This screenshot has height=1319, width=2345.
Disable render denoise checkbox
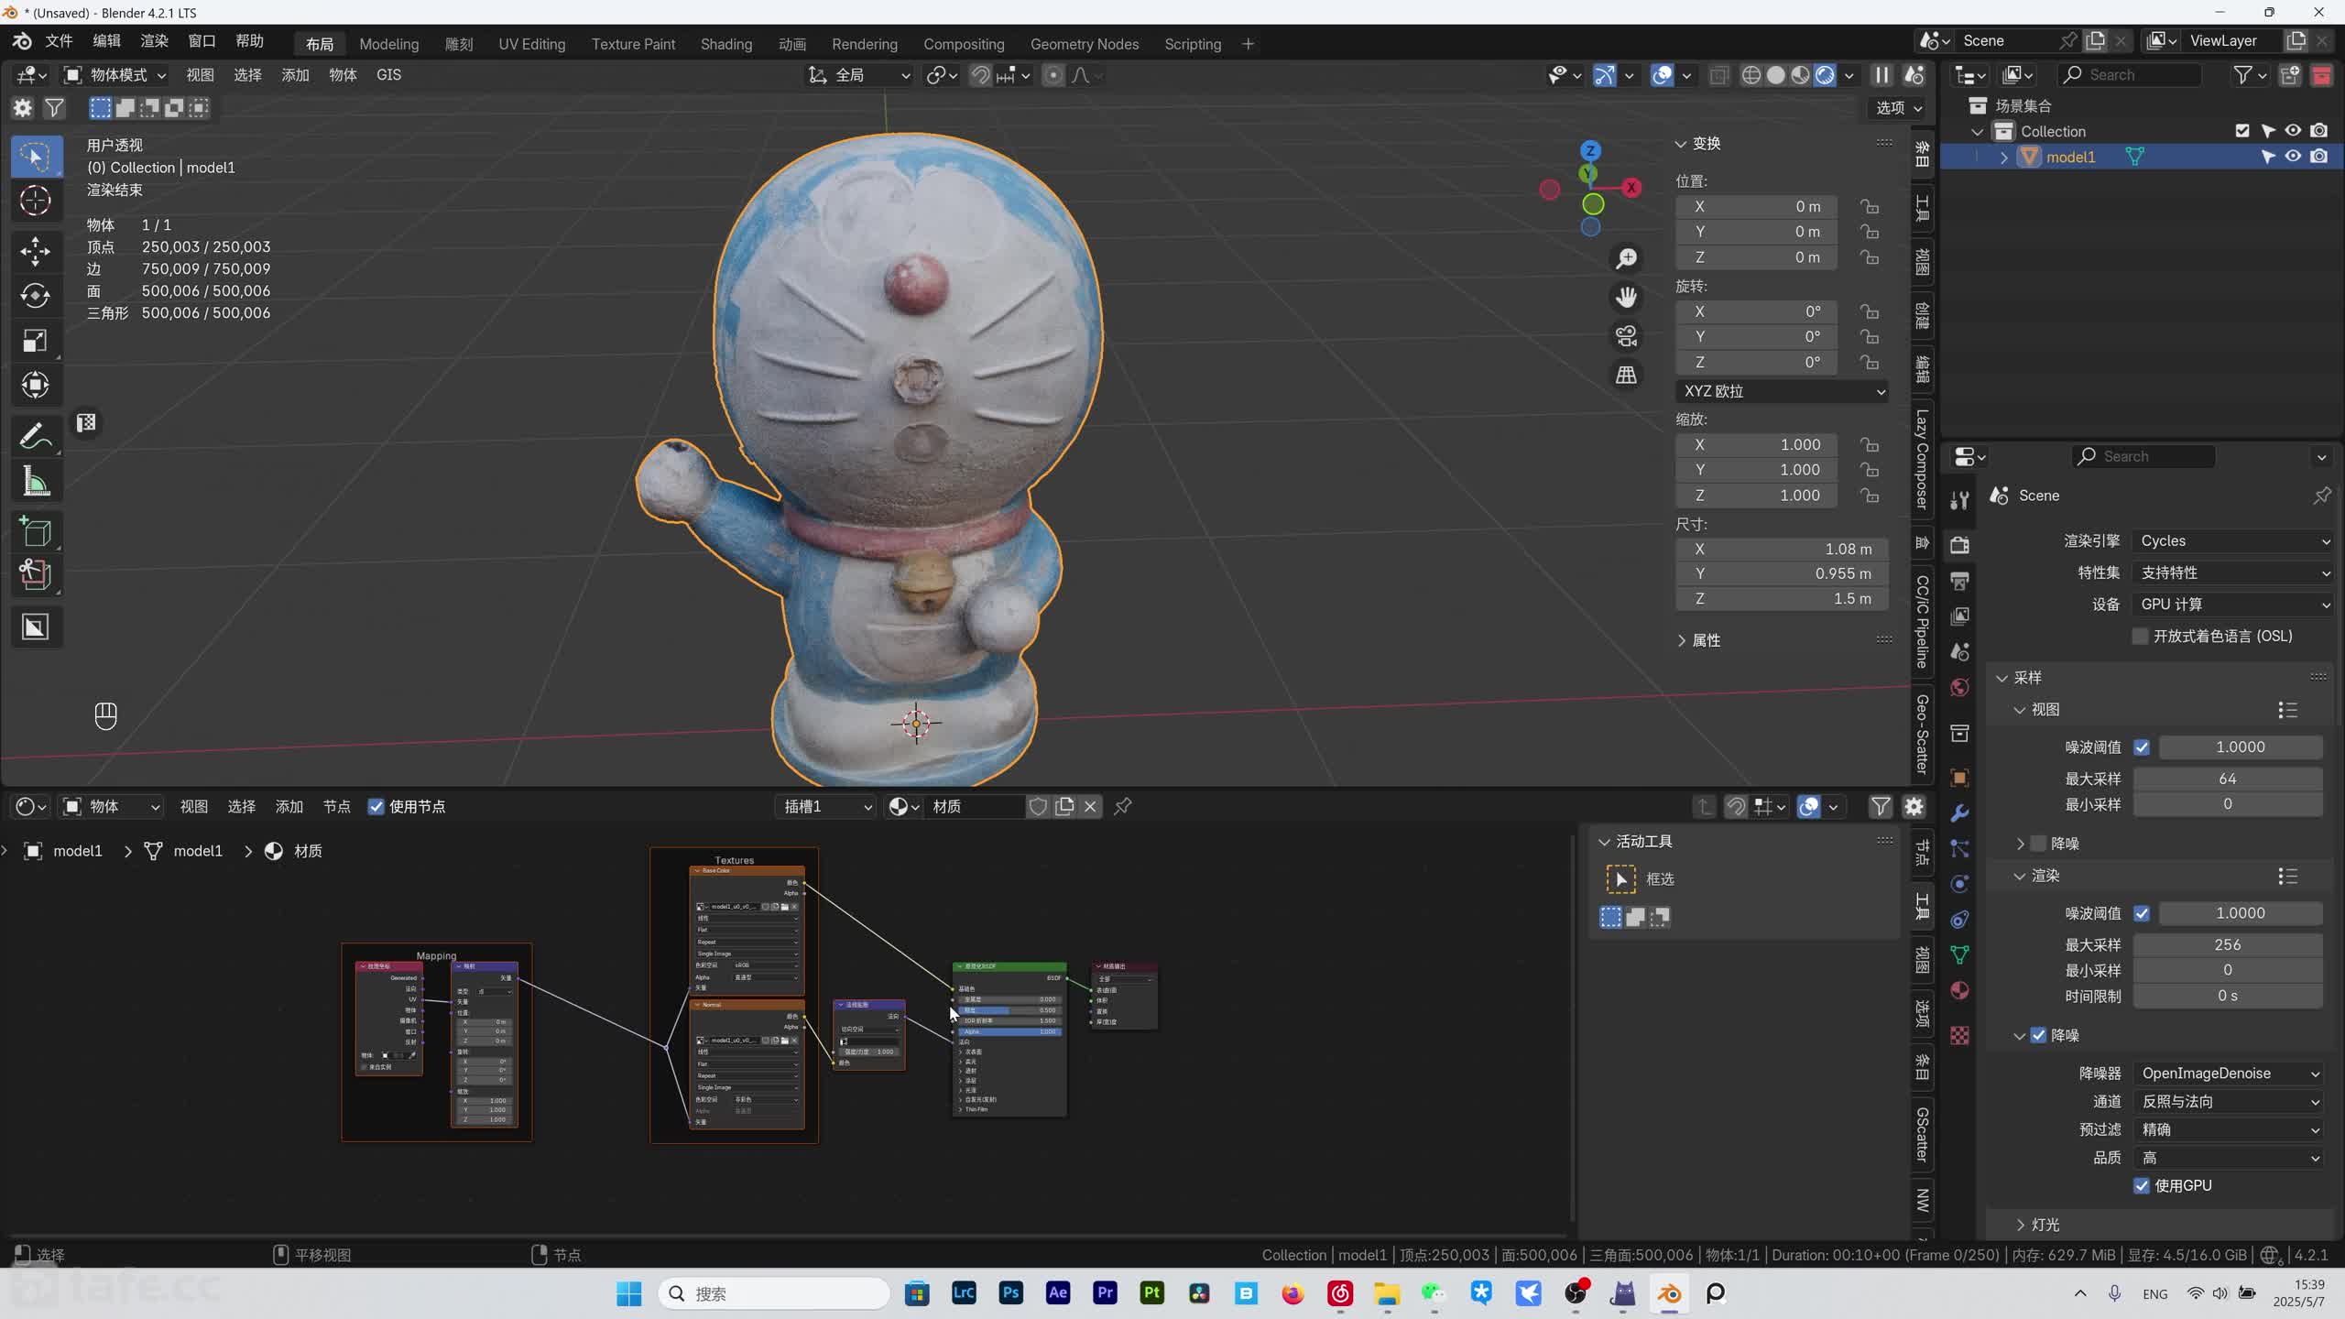pos(2039,1035)
